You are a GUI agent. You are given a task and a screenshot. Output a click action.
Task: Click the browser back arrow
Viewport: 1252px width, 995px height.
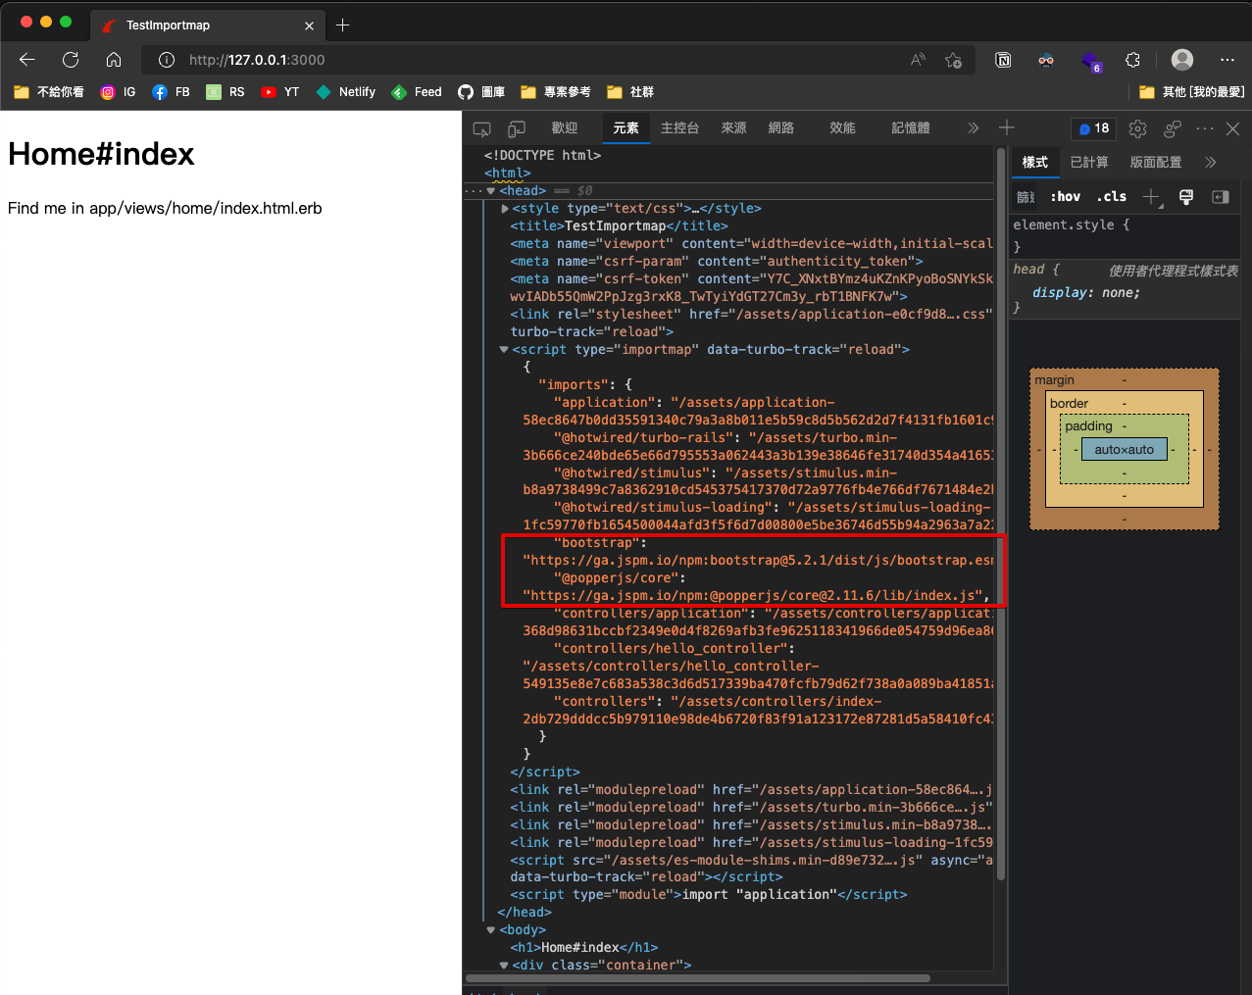27,60
